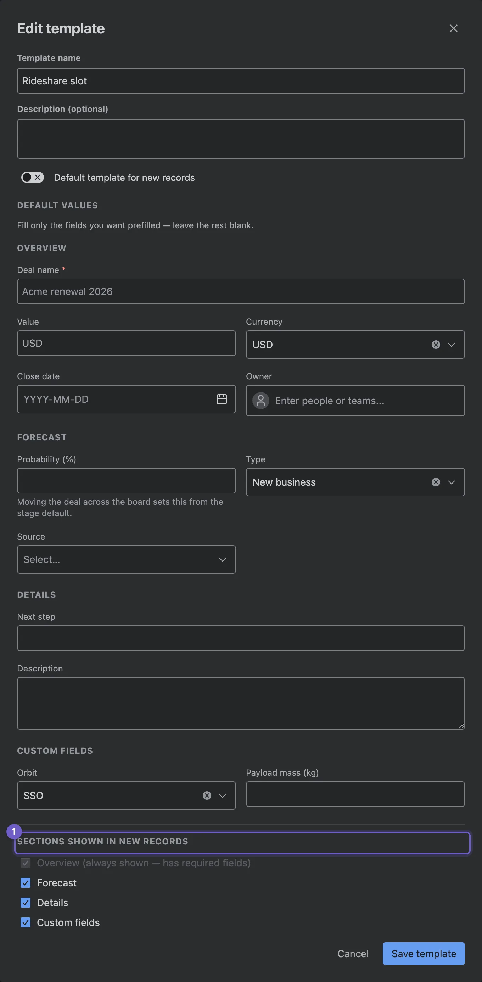Close the Edit template dialog
Viewport: 482px width, 982px height.
point(453,29)
